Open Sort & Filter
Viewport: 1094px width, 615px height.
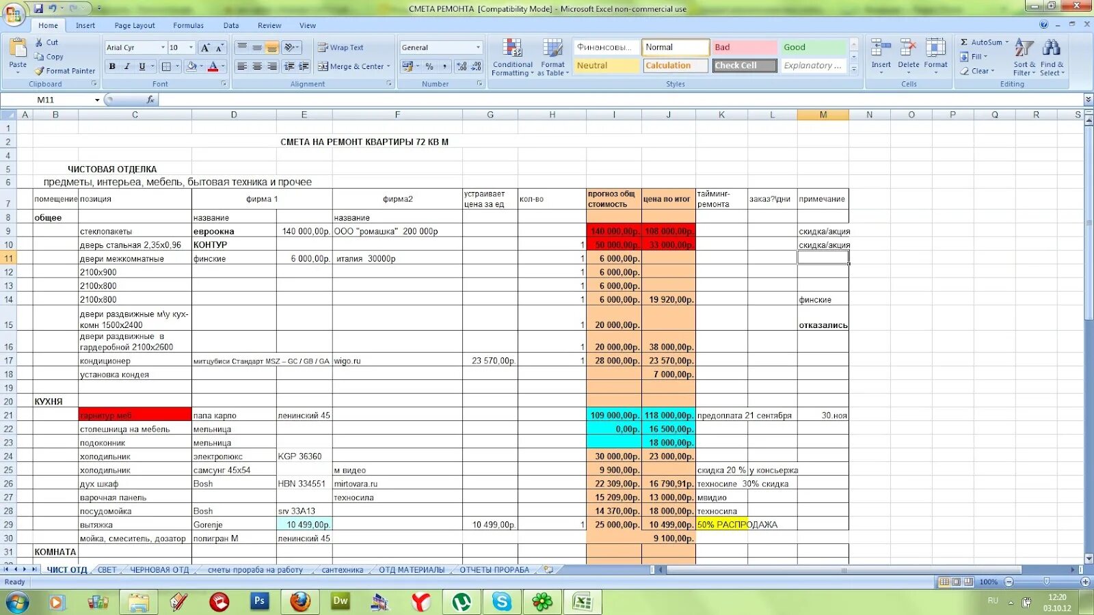pos(1024,57)
